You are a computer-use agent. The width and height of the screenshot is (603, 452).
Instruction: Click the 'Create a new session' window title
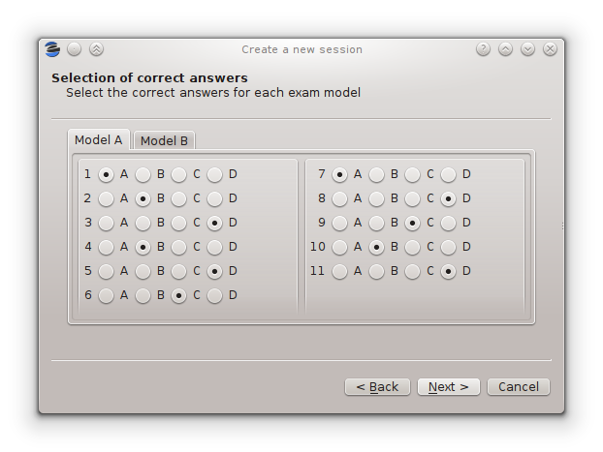point(301,49)
